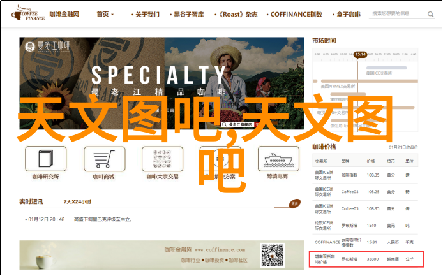Click the 1510 price value
The height and width of the screenshot is (276, 443).
pos(372,226)
